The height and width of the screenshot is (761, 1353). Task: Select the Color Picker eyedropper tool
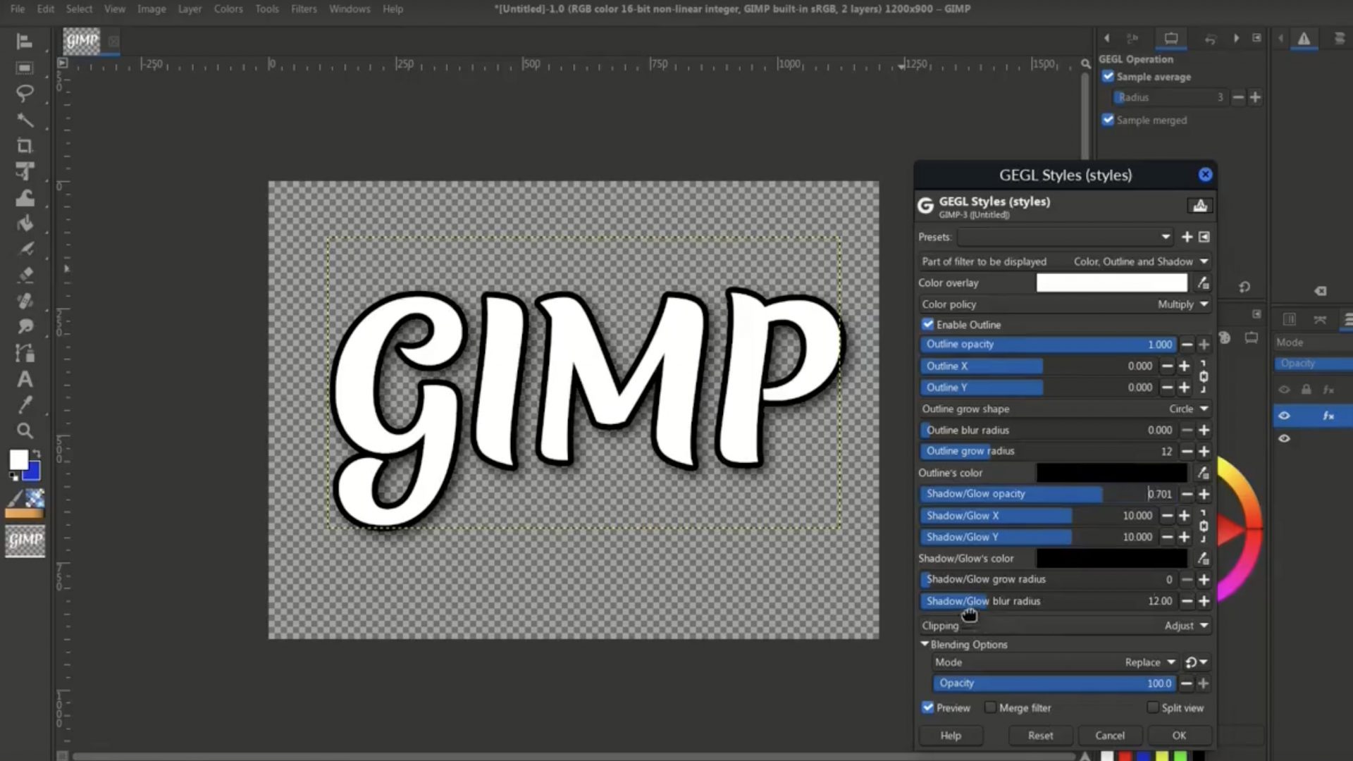25,404
